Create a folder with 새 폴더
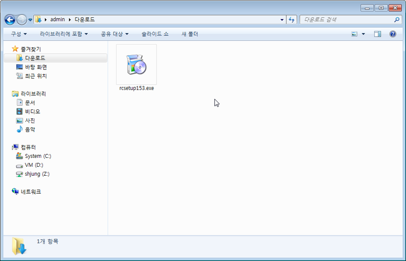Image resolution: width=406 pixels, height=261 pixels. pyautogui.click(x=190, y=34)
